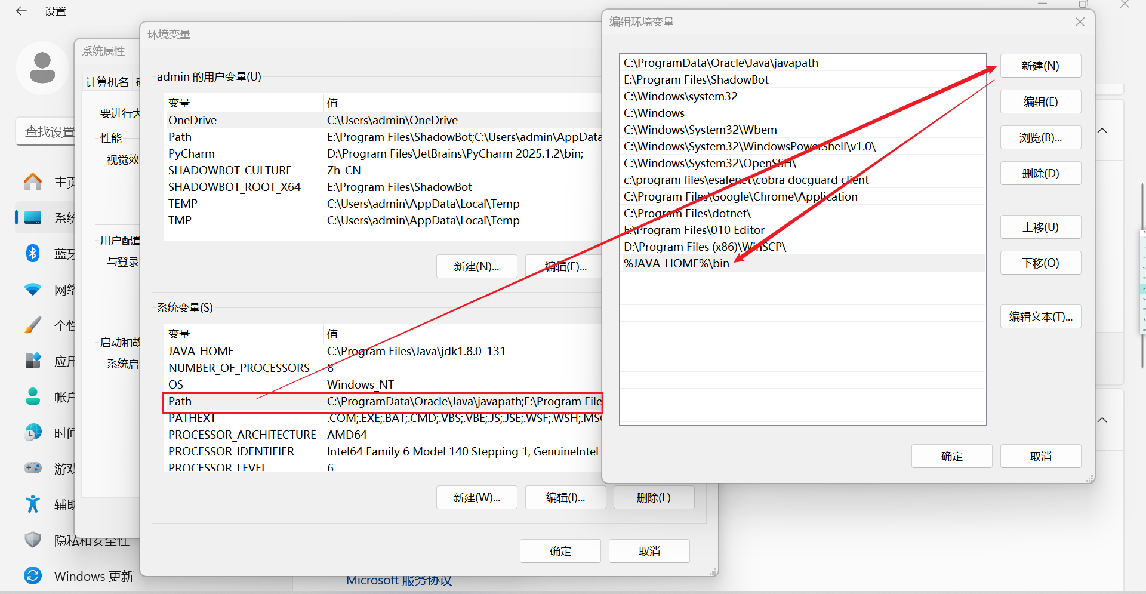The height and width of the screenshot is (594, 1146).
Task: Click 删除(D) in edit variable dialog
Action: tap(1040, 173)
